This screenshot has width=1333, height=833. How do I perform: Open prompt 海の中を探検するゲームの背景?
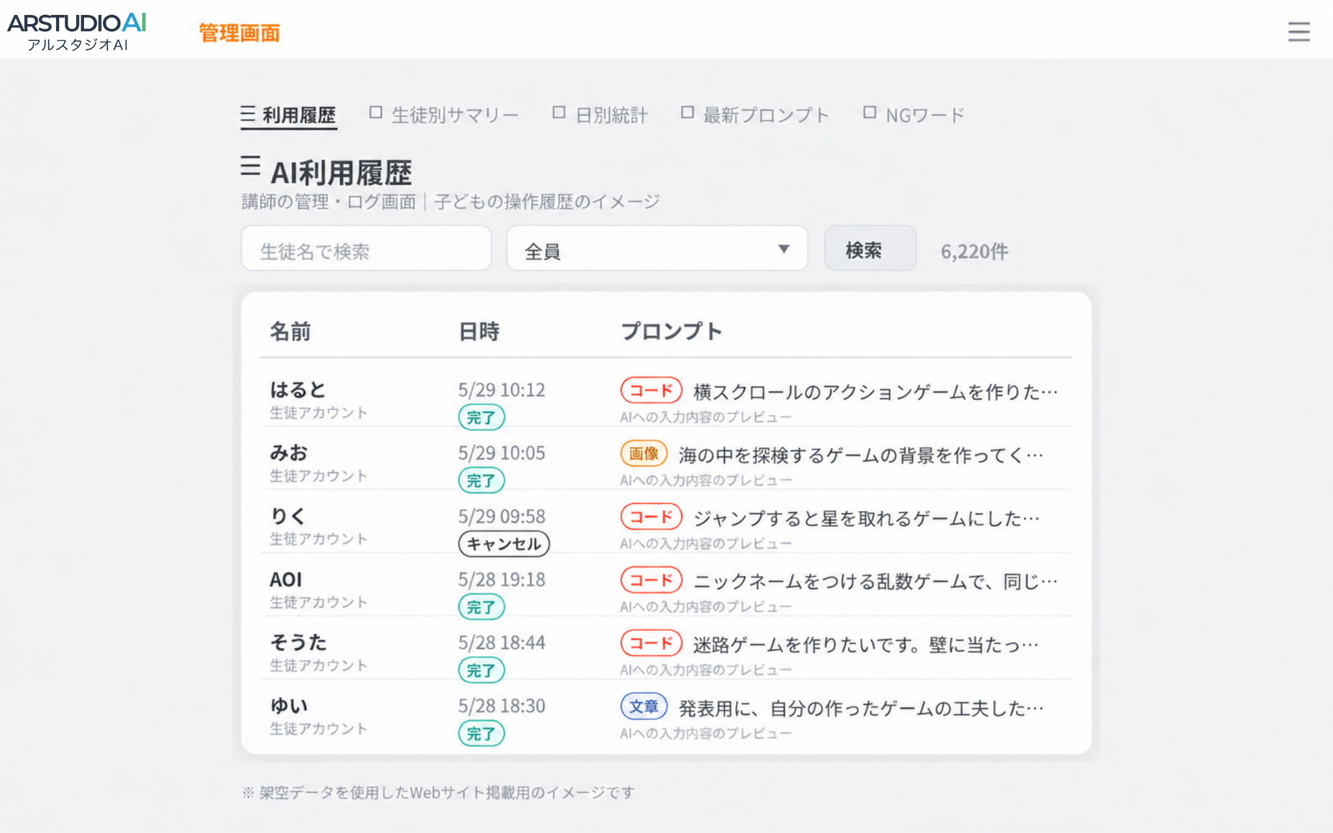pos(860,455)
